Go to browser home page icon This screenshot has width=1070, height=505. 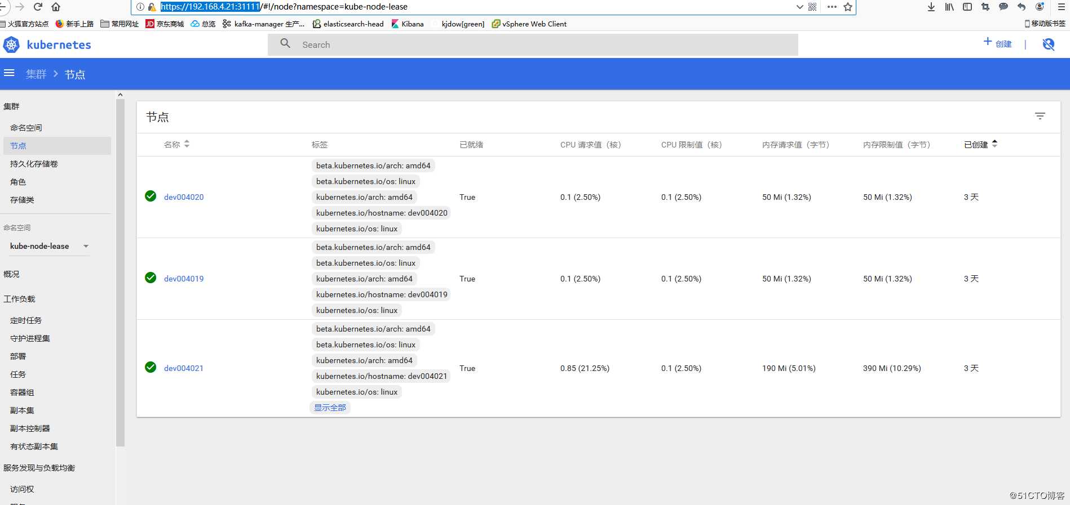pyautogui.click(x=56, y=7)
